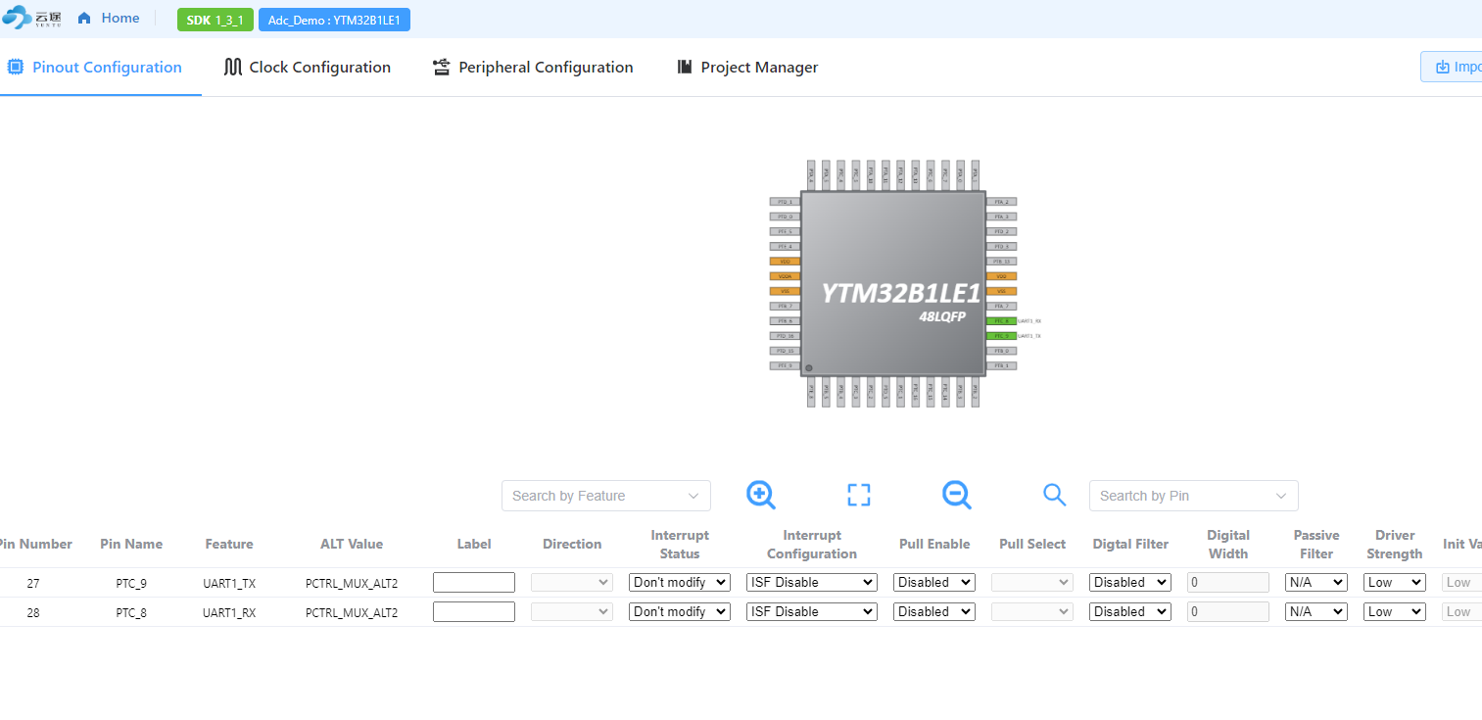Image resolution: width=1482 pixels, height=720 pixels.
Task: Open Interrupt Configuration dropdown for PTC_8
Action: [x=811, y=611]
